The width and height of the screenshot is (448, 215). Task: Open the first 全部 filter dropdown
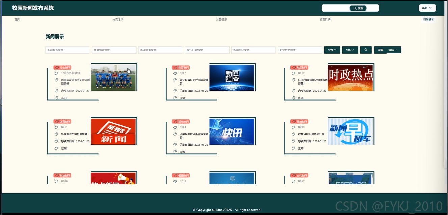tap(332, 50)
